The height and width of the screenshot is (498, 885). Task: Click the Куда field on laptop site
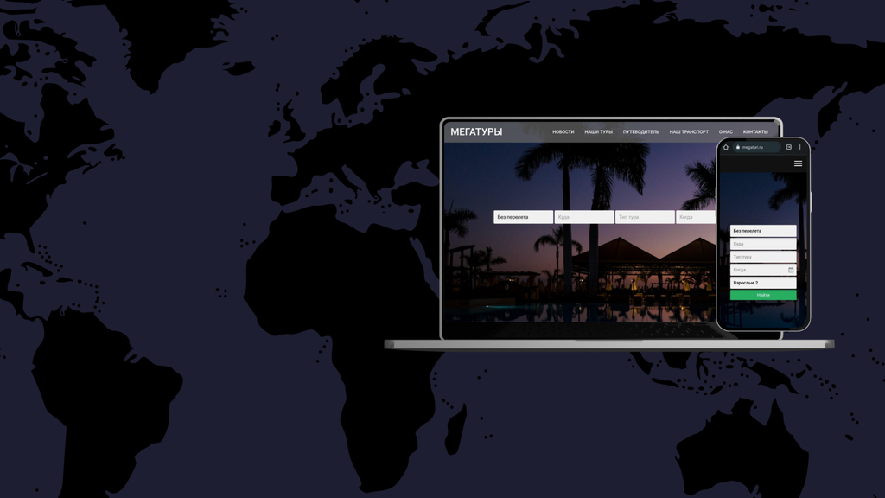583,217
